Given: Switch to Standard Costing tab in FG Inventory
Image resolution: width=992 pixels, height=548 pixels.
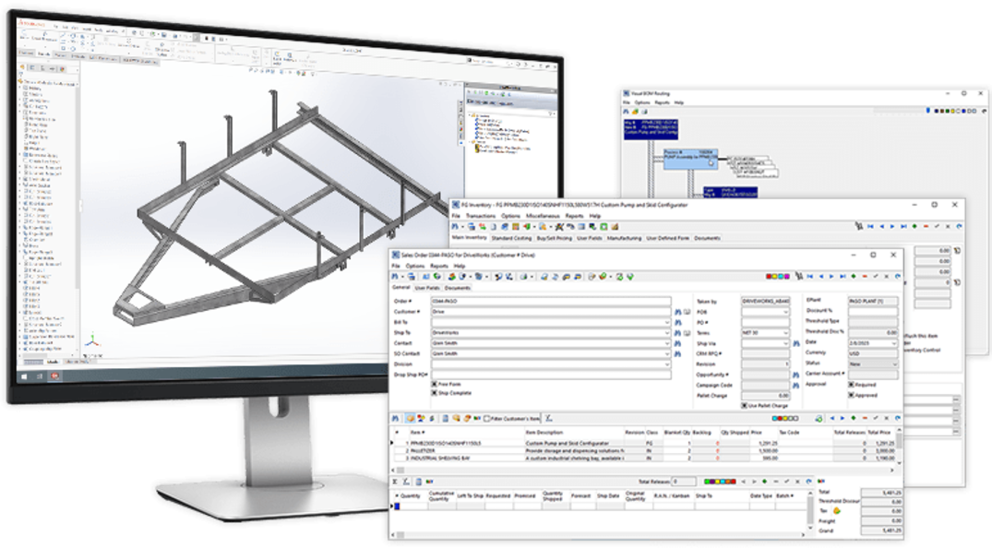Looking at the screenshot, I should 511,239.
